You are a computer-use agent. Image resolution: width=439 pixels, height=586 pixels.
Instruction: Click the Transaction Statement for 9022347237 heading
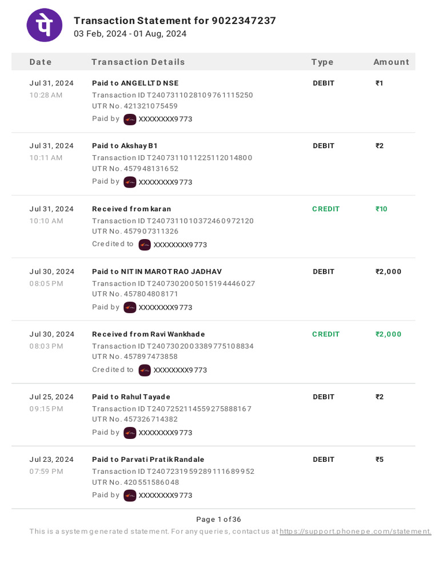175,21
